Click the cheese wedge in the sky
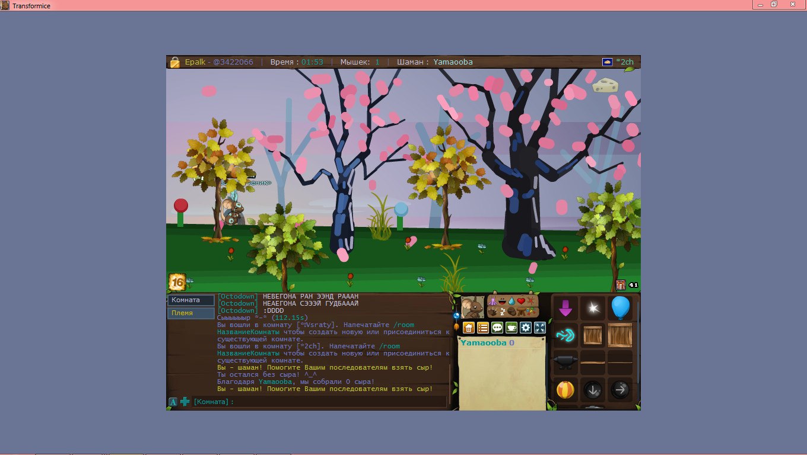This screenshot has width=807, height=455. (x=605, y=85)
